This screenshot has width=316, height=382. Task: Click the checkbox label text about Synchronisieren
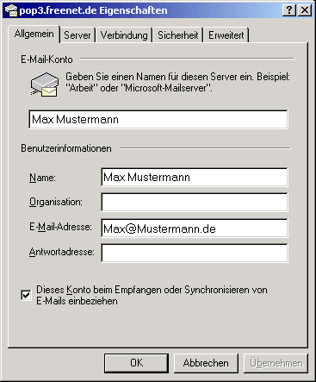click(x=152, y=296)
